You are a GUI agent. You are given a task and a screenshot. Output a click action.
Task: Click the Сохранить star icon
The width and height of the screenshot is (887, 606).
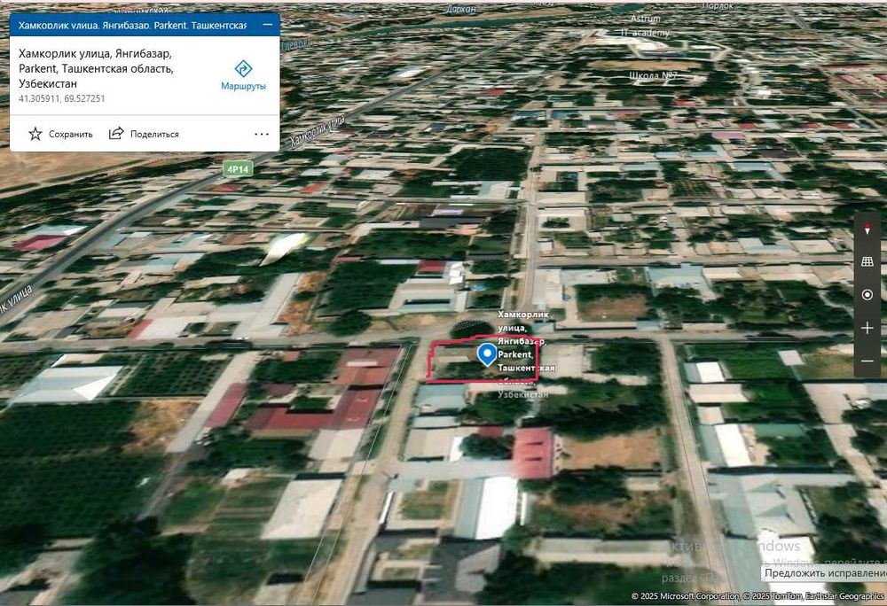click(x=35, y=134)
